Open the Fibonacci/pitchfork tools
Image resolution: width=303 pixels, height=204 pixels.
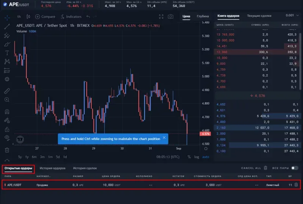point(7,35)
